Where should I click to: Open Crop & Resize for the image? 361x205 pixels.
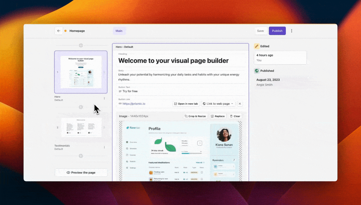tap(195, 116)
